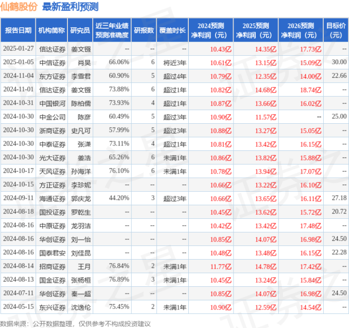Click 2026 forecast 17.07亿

311,172
